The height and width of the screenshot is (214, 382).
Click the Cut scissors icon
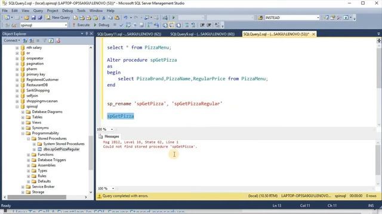103,18
